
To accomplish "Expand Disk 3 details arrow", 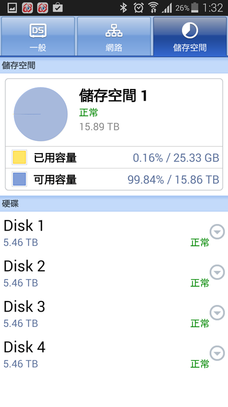I will click(x=217, y=313).
